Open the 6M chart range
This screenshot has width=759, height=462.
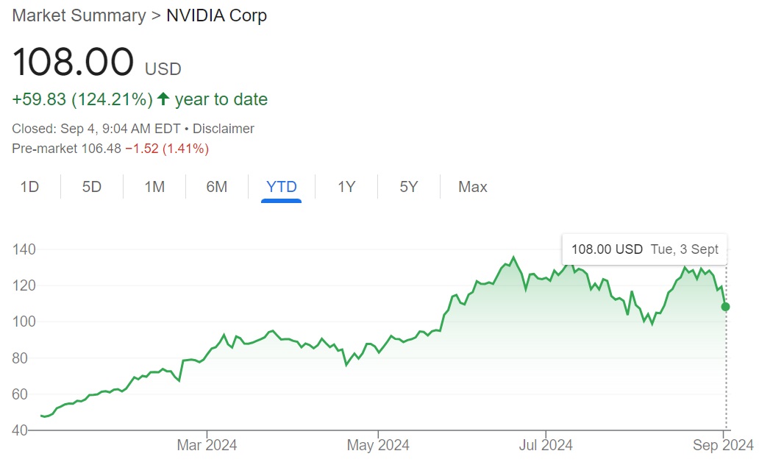tap(217, 187)
